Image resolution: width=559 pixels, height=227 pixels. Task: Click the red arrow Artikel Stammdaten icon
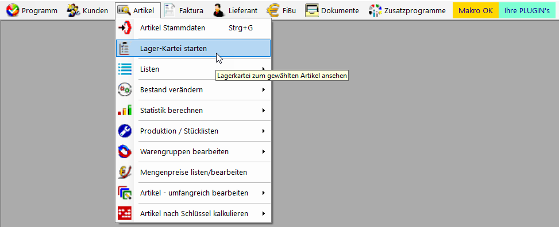(x=125, y=28)
